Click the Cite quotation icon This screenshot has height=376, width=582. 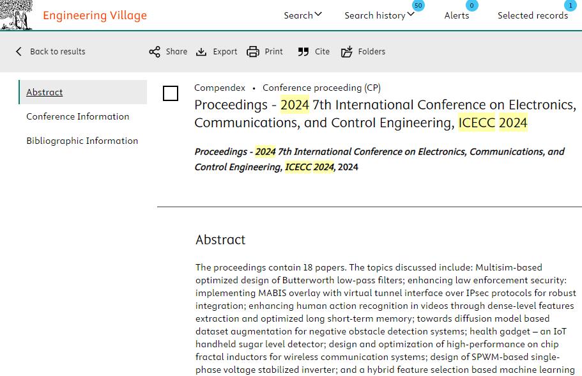click(303, 52)
